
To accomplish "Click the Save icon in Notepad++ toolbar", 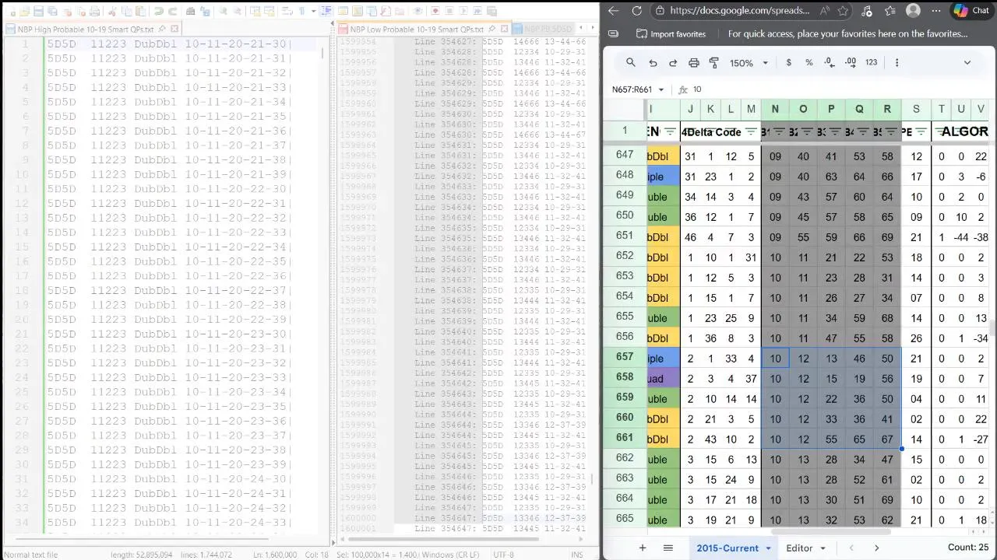I will pos(39,12).
